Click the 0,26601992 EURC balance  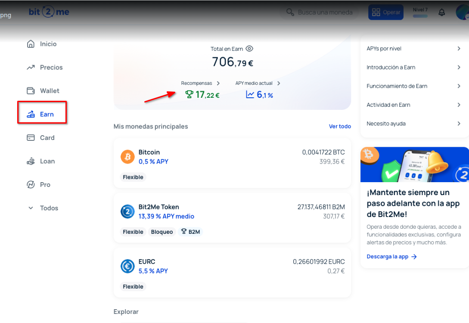(319, 262)
